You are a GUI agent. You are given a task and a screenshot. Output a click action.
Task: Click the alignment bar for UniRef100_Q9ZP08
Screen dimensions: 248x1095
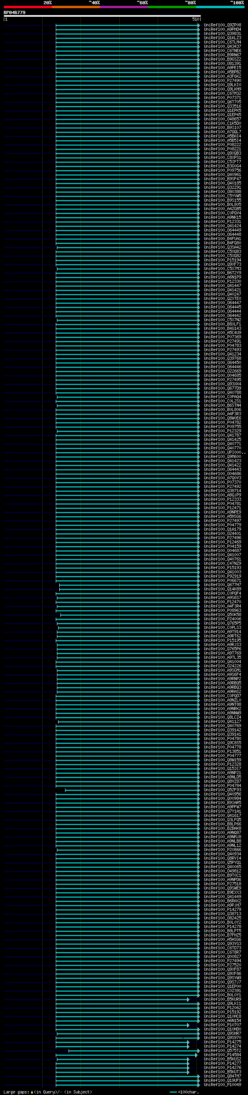click(127, 25)
